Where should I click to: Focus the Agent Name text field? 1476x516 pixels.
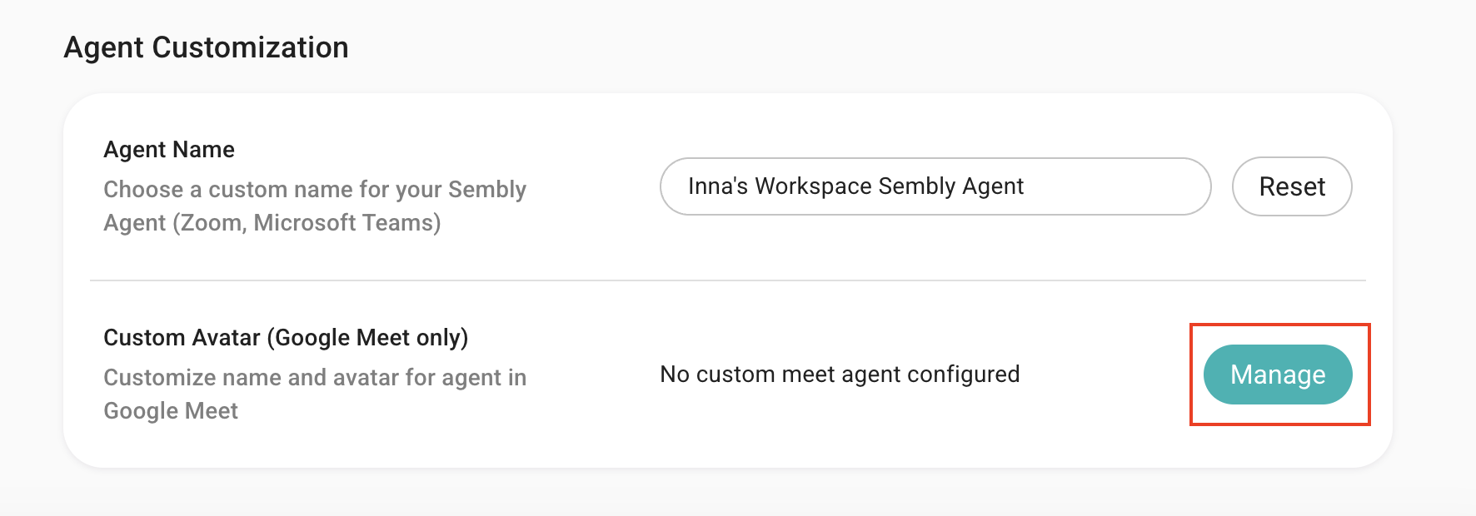point(935,186)
